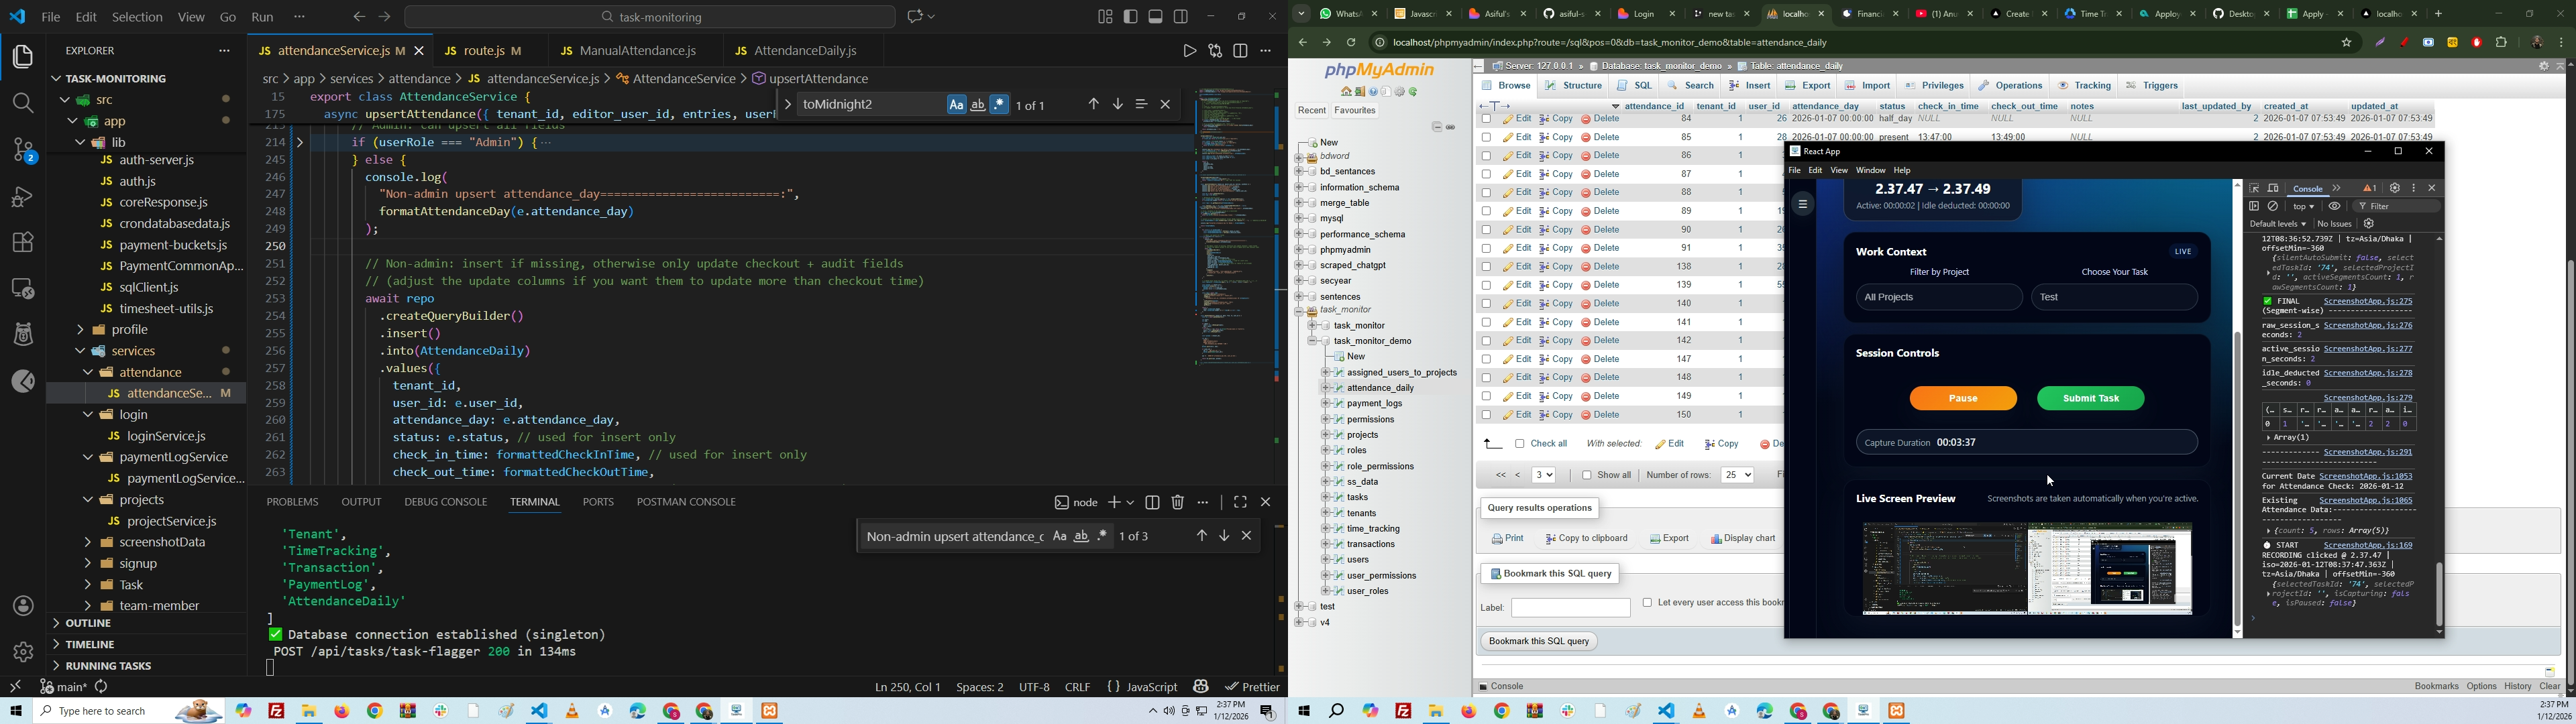Click the Run code play icon
This screenshot has height=724, width=2576.
(1189, 51)
